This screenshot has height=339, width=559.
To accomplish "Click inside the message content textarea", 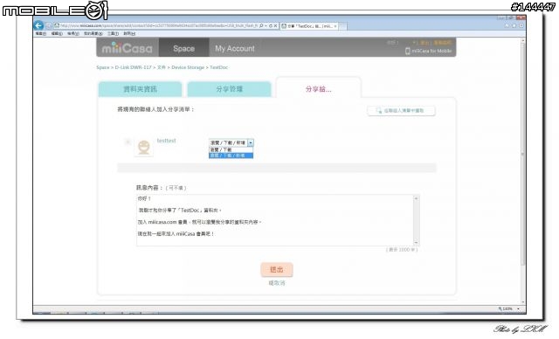I will pos(274,220).
